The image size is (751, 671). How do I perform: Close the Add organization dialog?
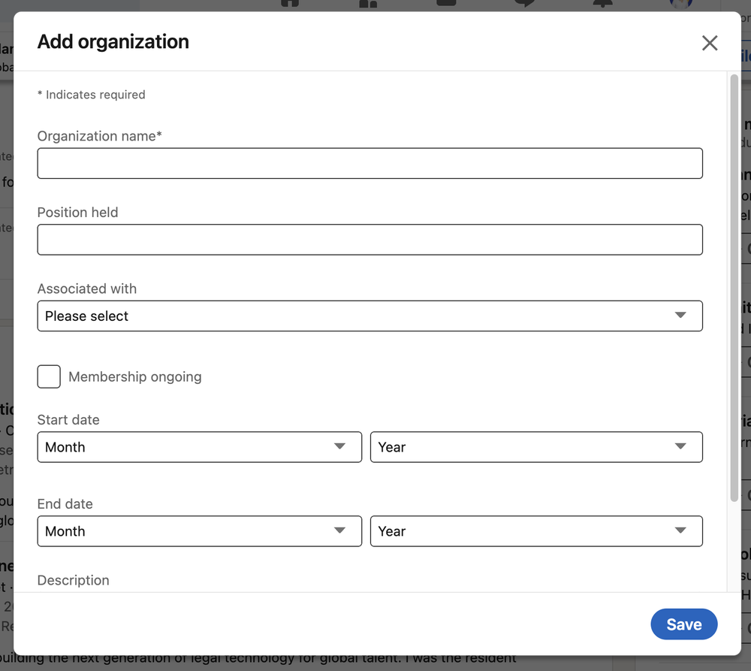pyautogui.click(x=710, y=43)
